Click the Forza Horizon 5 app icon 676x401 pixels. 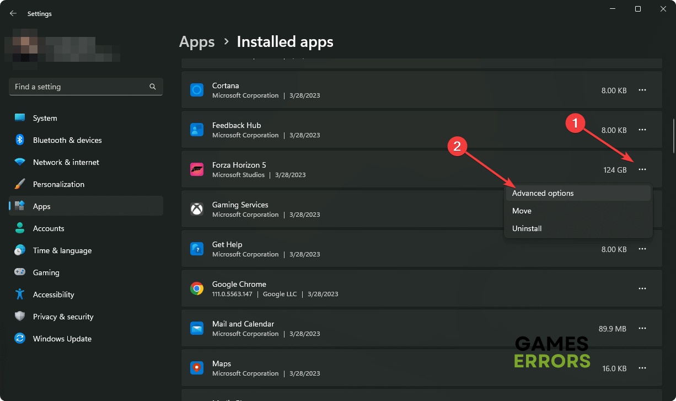[x=197, y=169]
